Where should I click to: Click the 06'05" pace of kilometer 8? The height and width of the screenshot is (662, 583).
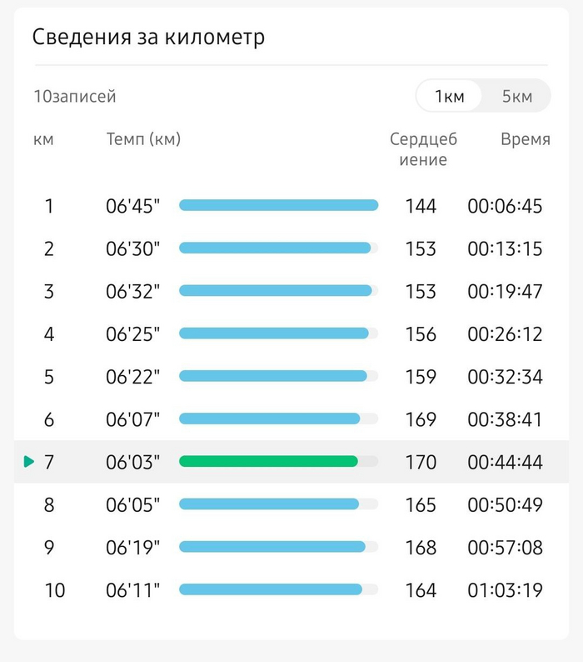132,504
